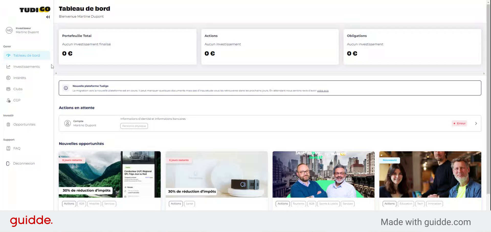Viewport: 491px width, 232px height.
Task: Go to Investissements page
Action: click(x=27, y=67)
